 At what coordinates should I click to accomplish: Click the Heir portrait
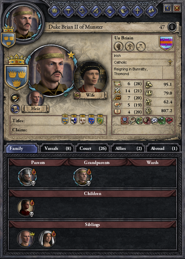point(35,99)
